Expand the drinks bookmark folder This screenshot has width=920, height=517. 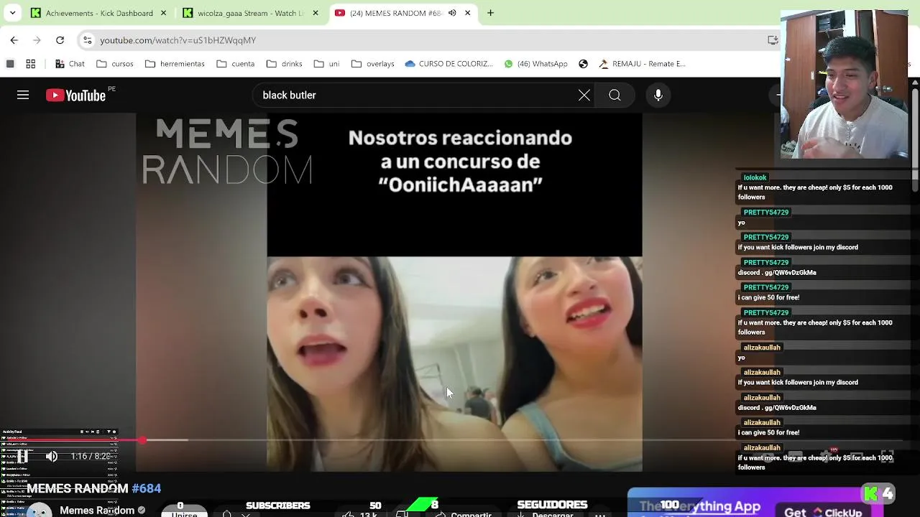click(x=285, y=64)
